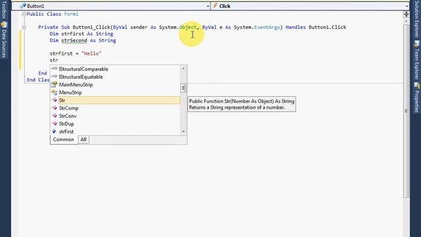
Task: Click the Team Explorer tab icon
Action: coord(416,44)
